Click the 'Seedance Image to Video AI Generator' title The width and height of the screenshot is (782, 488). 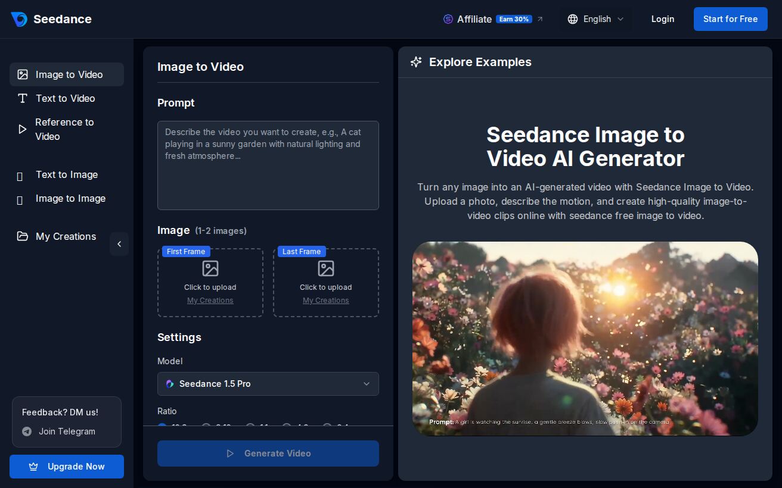(585, 146)
